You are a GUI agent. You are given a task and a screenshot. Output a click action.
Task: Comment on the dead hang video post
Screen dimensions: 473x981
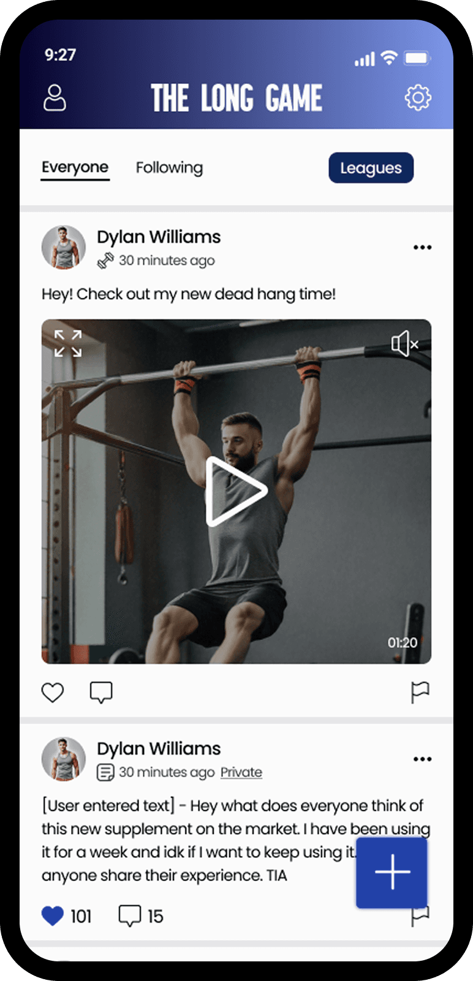click(101, 692)
